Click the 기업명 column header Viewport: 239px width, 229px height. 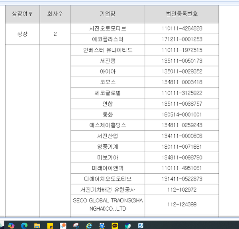click(108, 14)
